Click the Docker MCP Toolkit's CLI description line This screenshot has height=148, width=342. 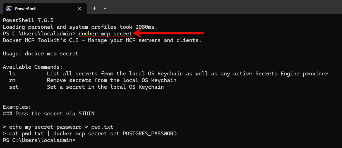click(x=102, y=40)
